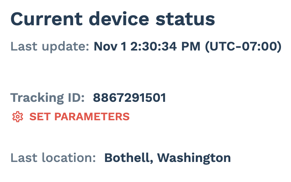291x182 pixels.
Task: Click the word device in heading
Action: [119, 19]
